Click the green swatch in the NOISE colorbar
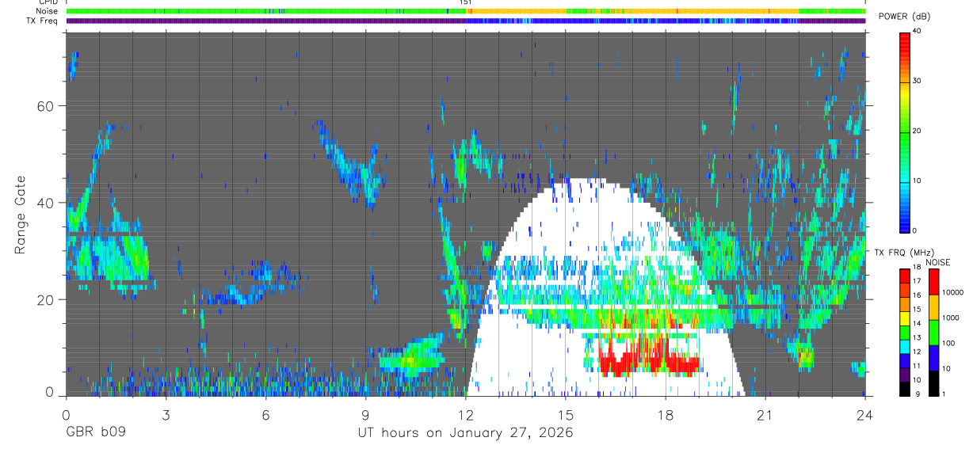The height and width of the screenshot is (449, 973). click(933, 331)
